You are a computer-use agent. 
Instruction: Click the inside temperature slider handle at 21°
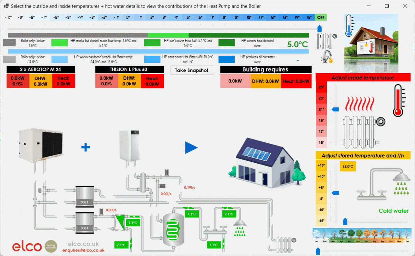coord(335,109)
